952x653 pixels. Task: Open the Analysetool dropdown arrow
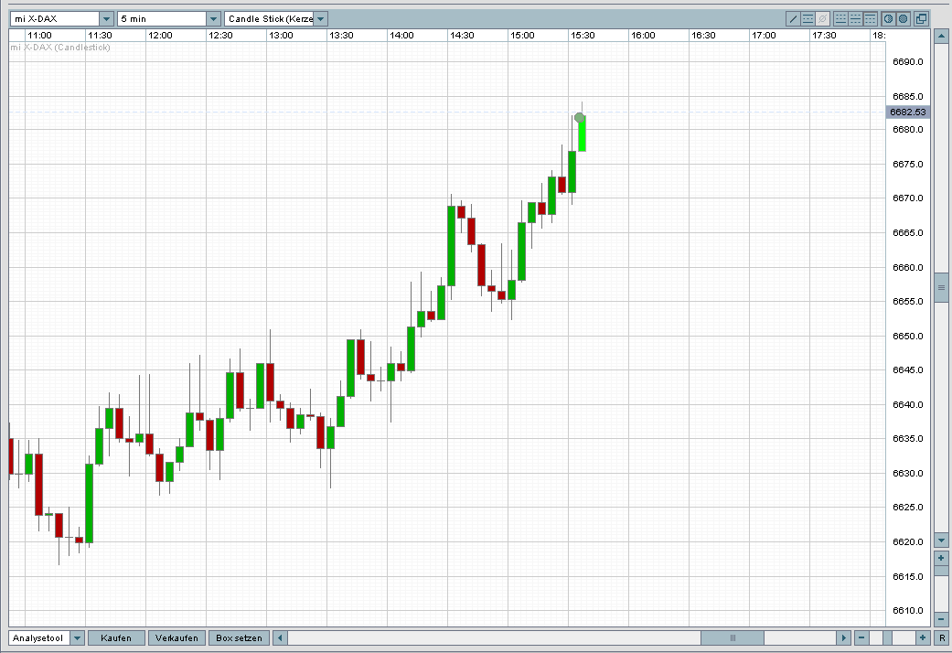77,637
